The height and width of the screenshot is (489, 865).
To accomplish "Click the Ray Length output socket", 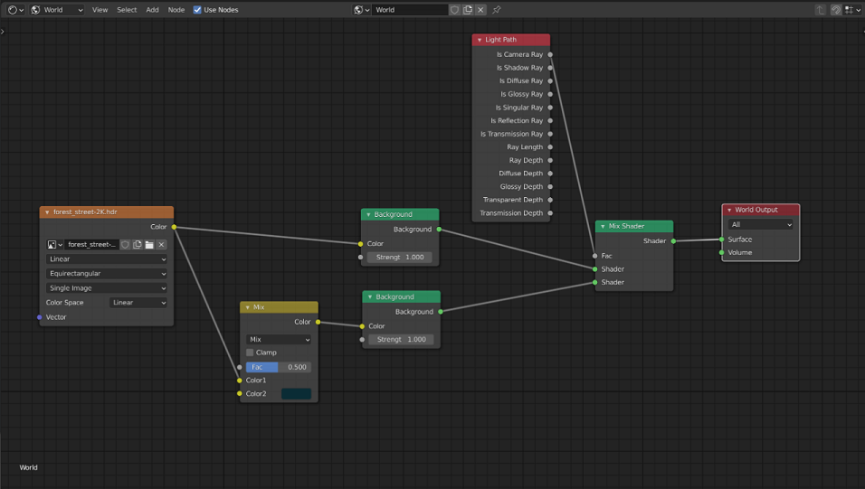I will (x=550, y=147).
